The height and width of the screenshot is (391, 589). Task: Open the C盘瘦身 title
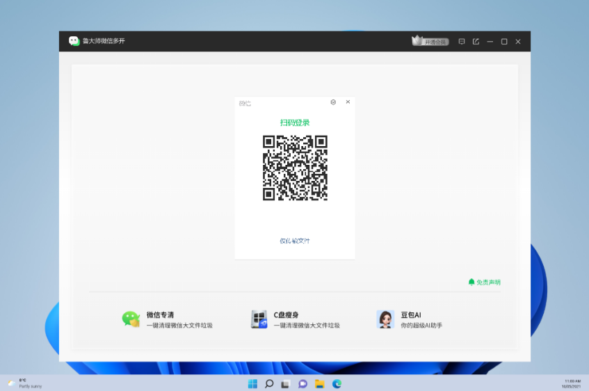click(286, 314)
